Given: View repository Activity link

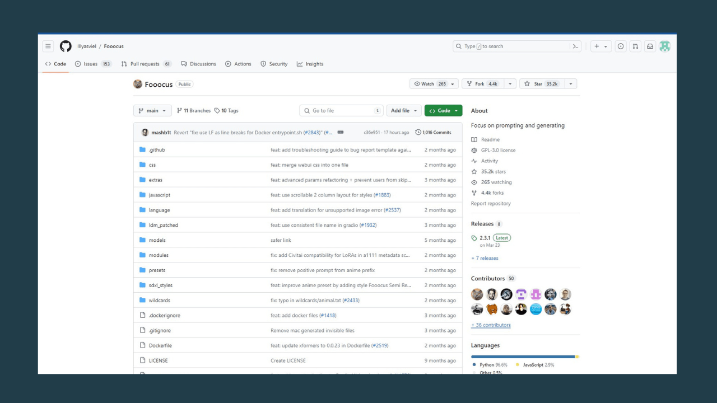Looking at the screenshot, I should pyautogui.click(x=485, y=161).
